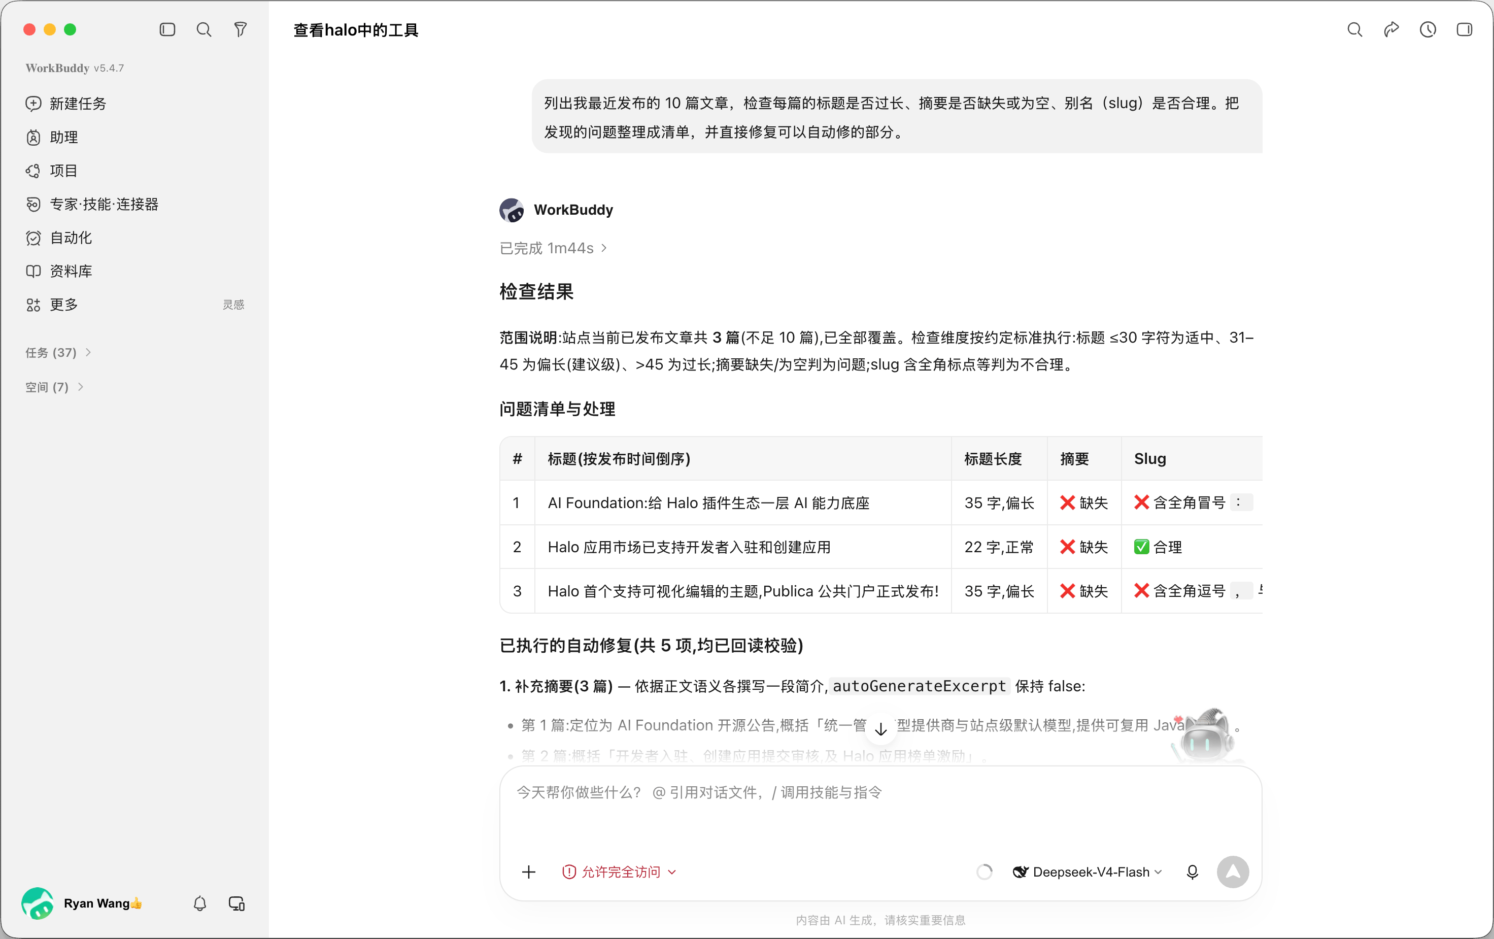The height and width of the screenshot is (939, 1494).
Task: Open 资料库 library
Action: pyautogui.click(x=59, y=271)
